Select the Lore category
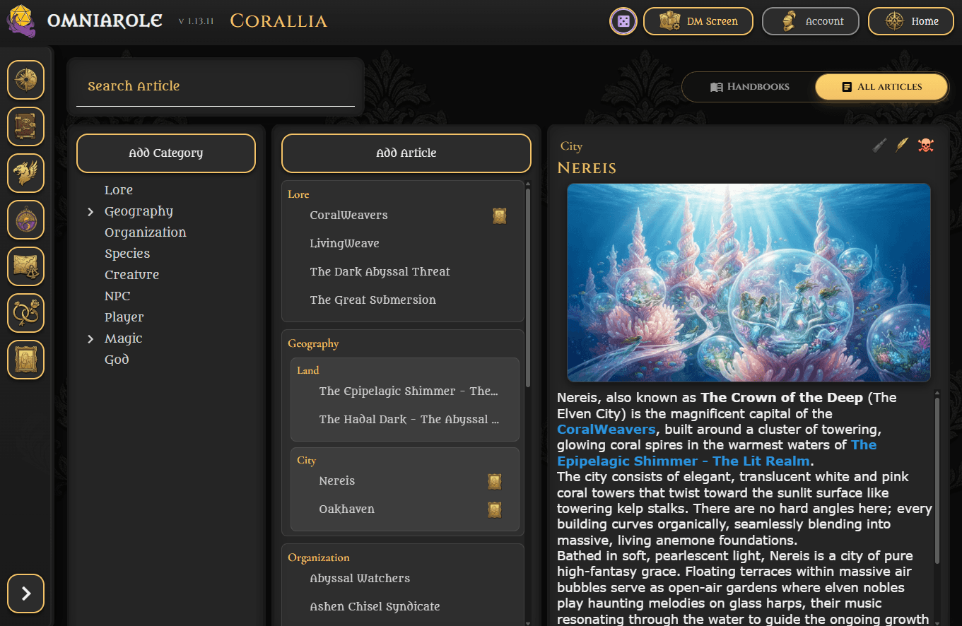The width and height of the screenshot is (962, 626). [119, 190]
